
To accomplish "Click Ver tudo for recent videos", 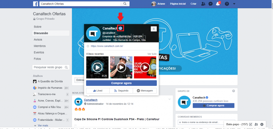I will click(152, 54).
